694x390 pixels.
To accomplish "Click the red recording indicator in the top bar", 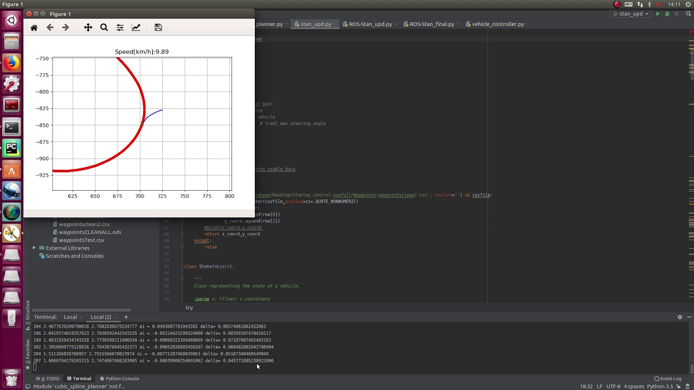I will tap(617, 4).
